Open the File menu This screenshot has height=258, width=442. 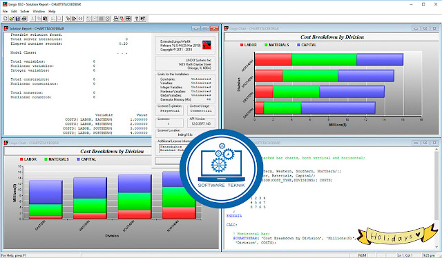tap(5, 11)
